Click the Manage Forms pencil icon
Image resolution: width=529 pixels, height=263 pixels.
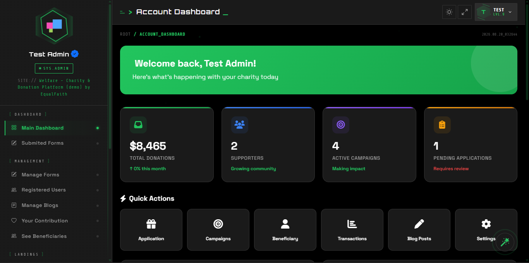click(14, 174)
